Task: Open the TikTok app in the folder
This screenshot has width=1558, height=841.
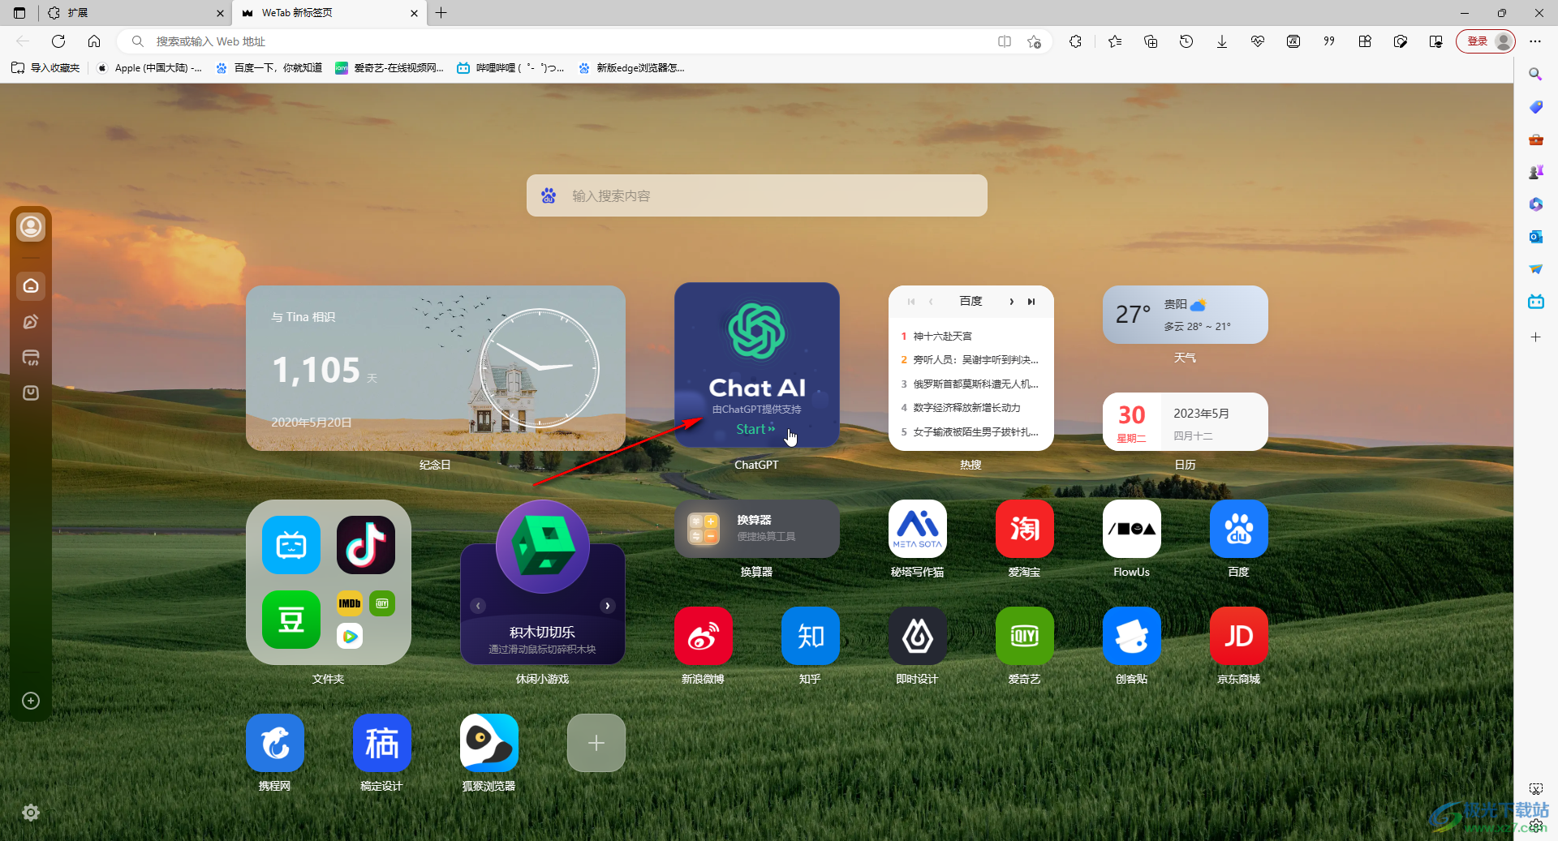Action: pos(366,545)
